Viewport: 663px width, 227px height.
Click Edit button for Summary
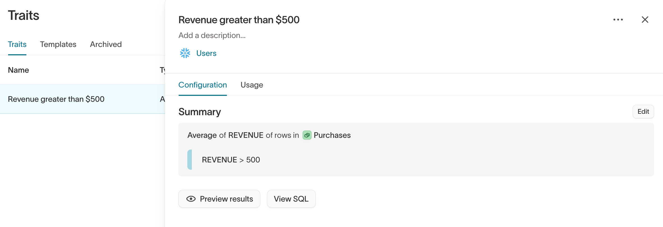tap(643, 112)
